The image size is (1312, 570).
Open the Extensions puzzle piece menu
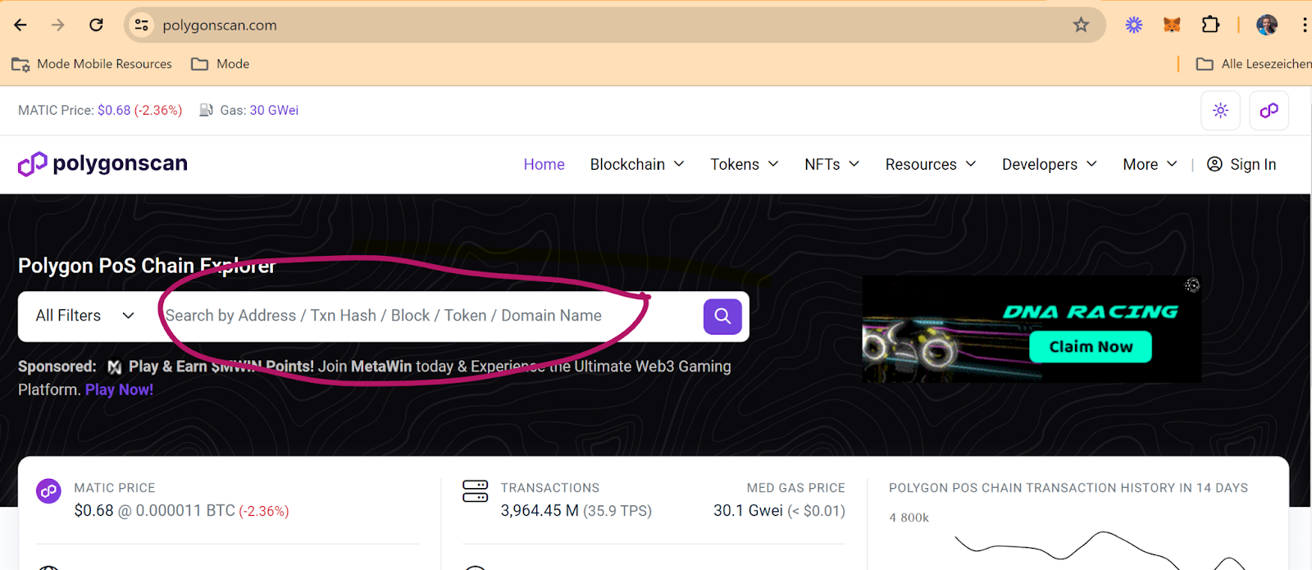point(1210,25)
